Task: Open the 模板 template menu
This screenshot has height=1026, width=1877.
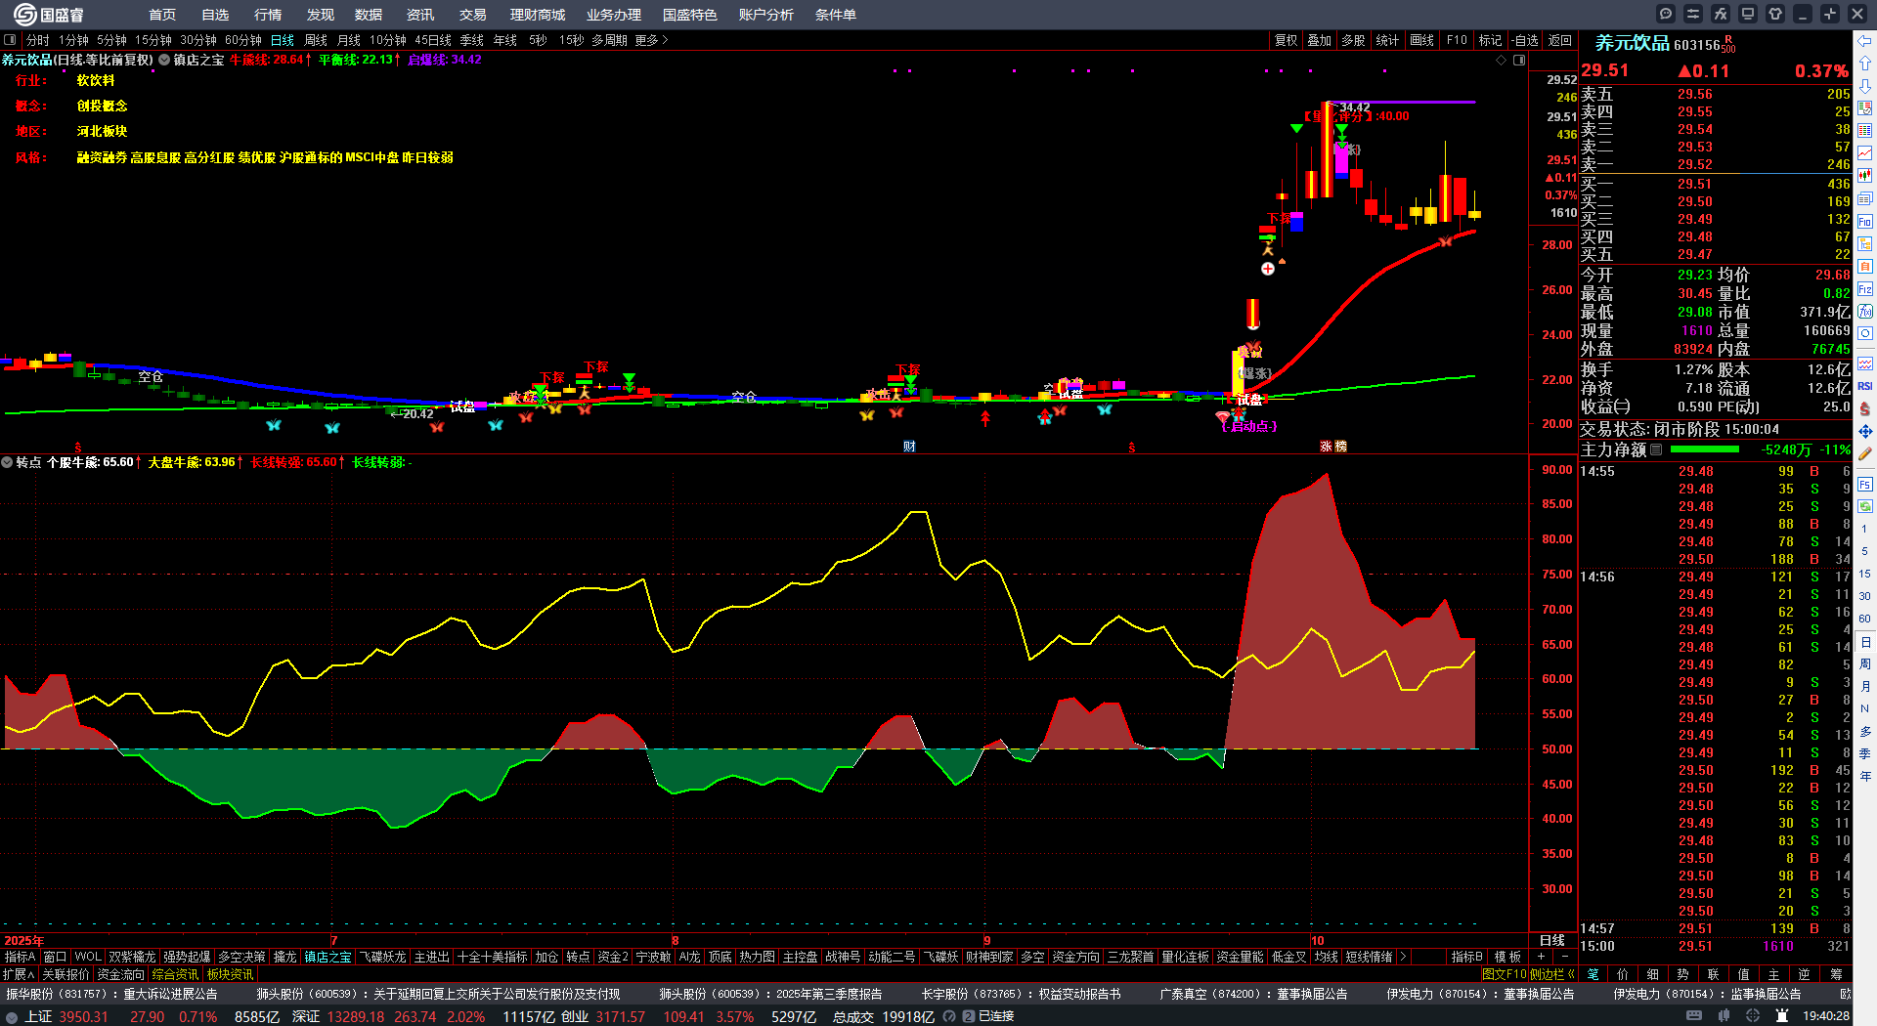Action: pos(1508,957)
